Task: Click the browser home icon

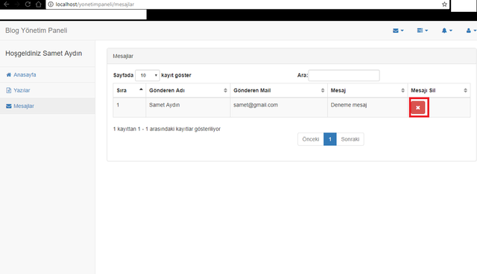Action: (x=38, y=4)
